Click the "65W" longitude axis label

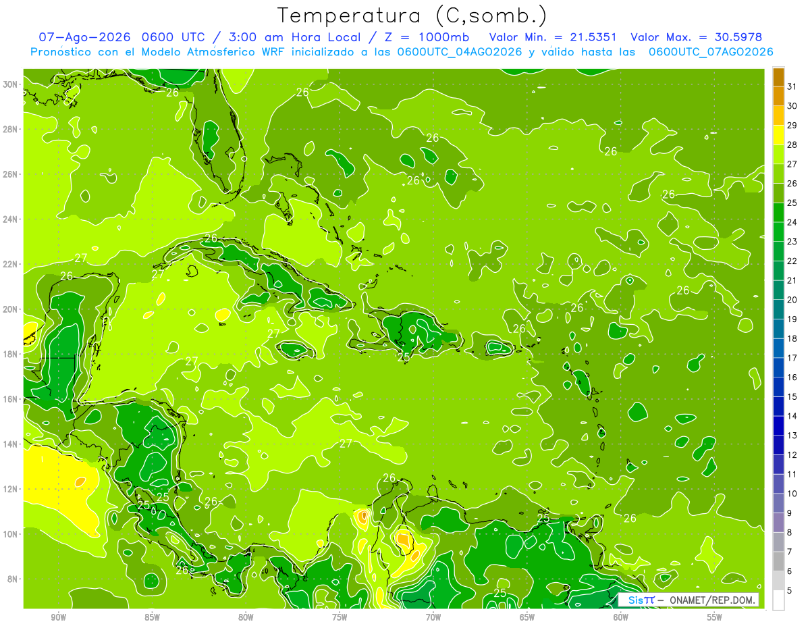527,617
